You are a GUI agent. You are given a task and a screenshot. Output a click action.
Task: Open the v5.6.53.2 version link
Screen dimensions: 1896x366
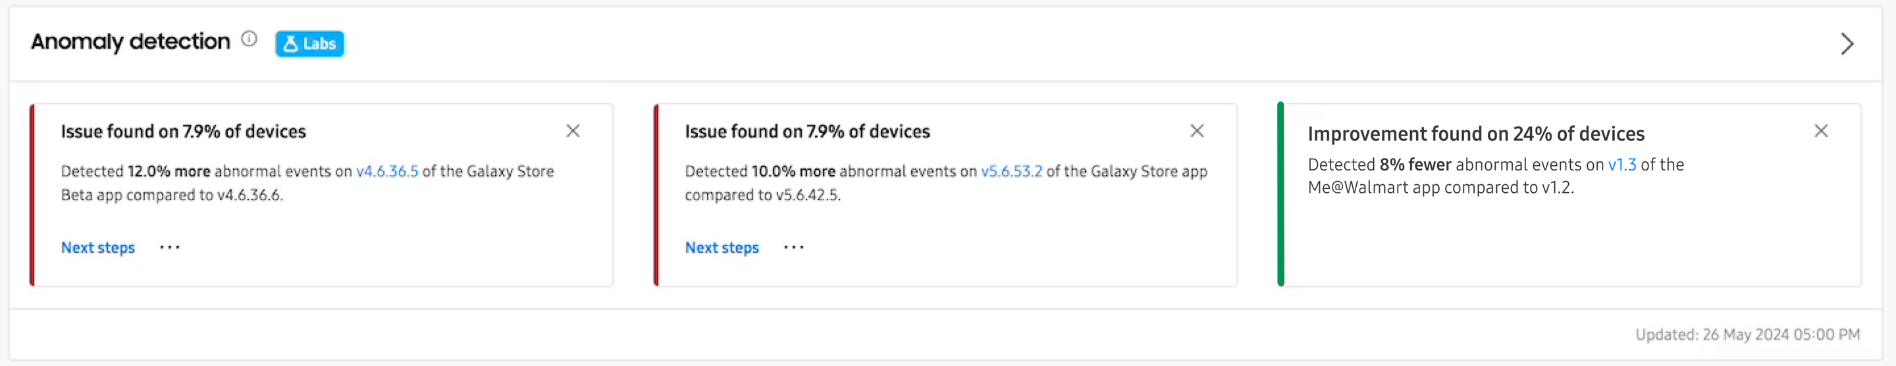[x=1011, y=172]
